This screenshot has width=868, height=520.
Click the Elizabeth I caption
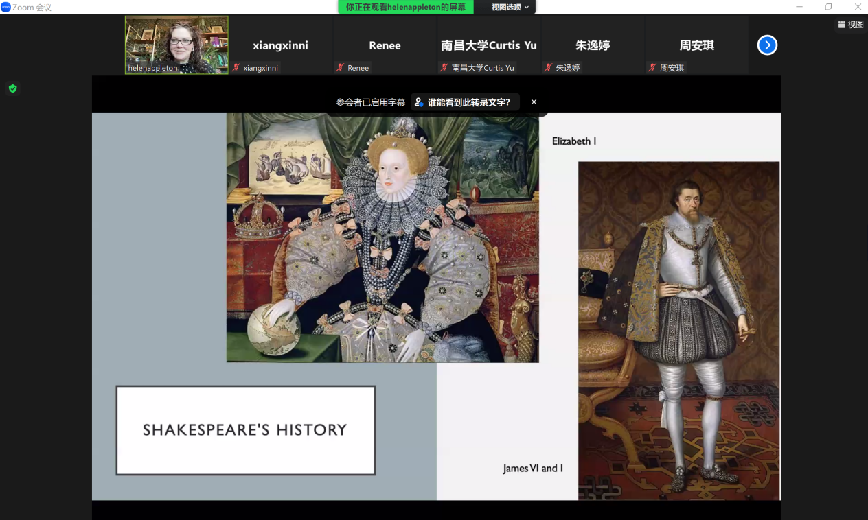point(574,141)
